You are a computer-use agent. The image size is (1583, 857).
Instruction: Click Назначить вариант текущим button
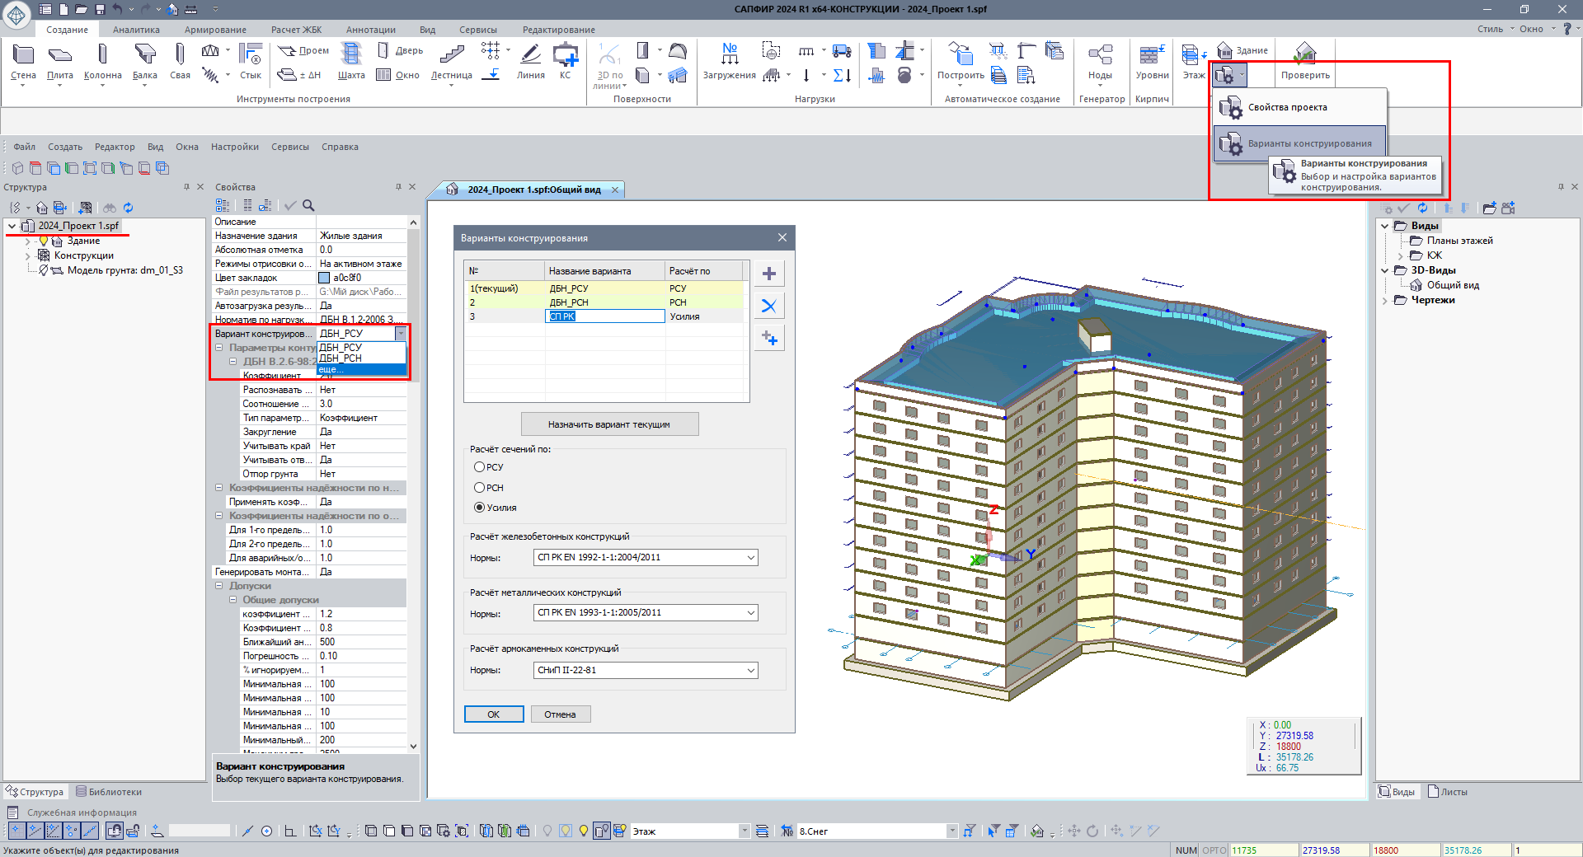click(x=609, y=424)
